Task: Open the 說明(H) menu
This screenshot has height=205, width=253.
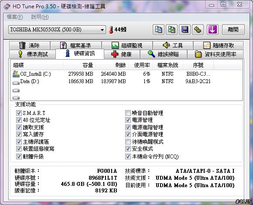Action: [40, 17]
